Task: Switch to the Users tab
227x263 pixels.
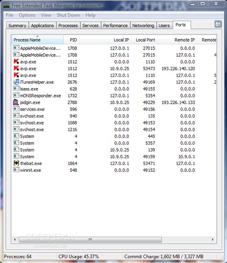Action: [x=164, y=25]
